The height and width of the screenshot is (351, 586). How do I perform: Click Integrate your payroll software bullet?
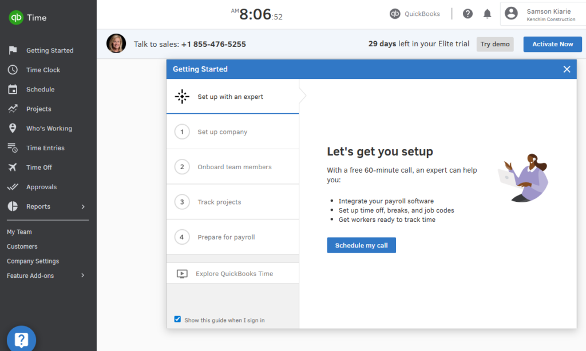click(x=386, y=201)
